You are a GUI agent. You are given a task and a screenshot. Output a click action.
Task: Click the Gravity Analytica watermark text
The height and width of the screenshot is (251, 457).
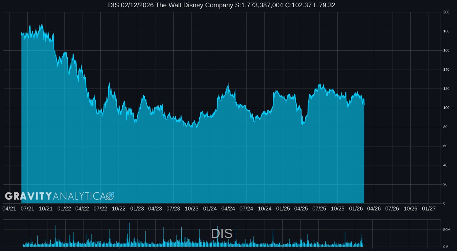[55, 196]
